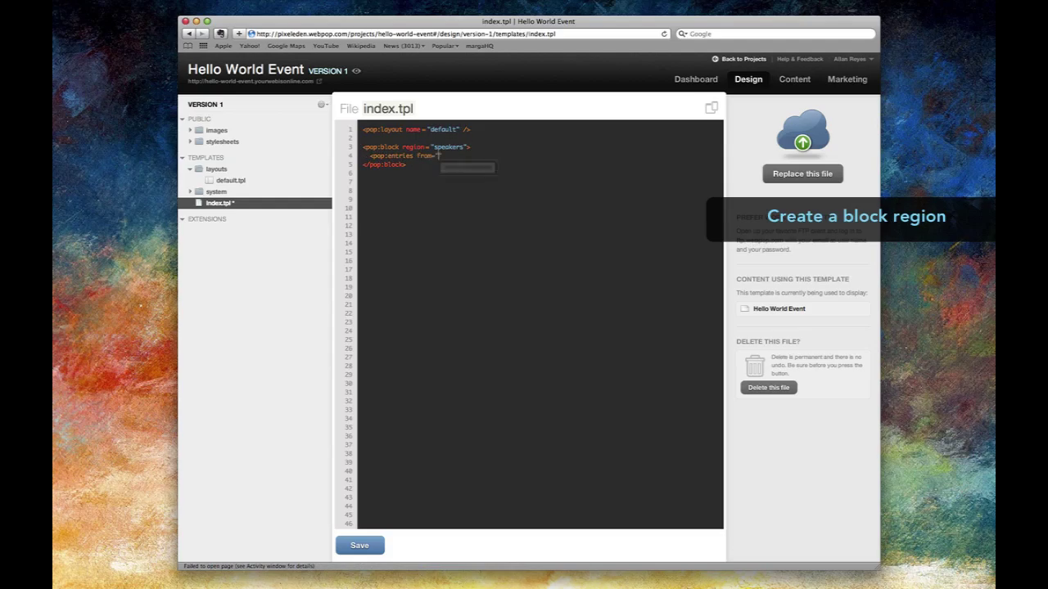Screen dimensions: 1048x589
Task: Open the News (3013) bookmarks dropdown
Action: tap(404, 46)
